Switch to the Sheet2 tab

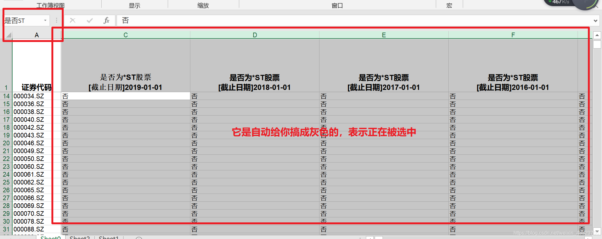80,237
